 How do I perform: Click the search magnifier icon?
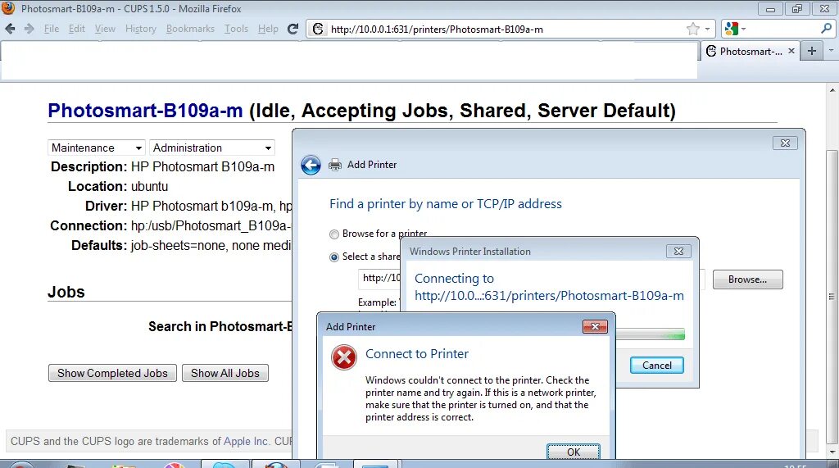click(x=826, y=29)
